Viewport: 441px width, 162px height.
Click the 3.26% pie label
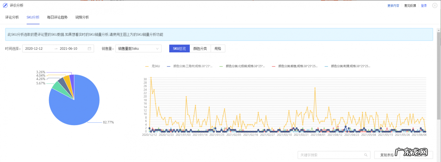click(41, 72)
